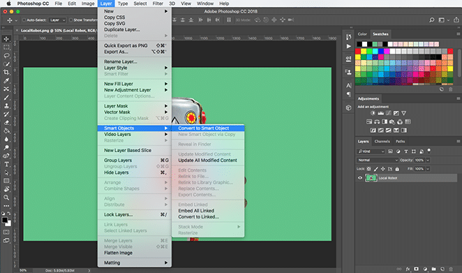Click the Levels adjustment icon
Screen dimensions: 462x273
[380, 113]
